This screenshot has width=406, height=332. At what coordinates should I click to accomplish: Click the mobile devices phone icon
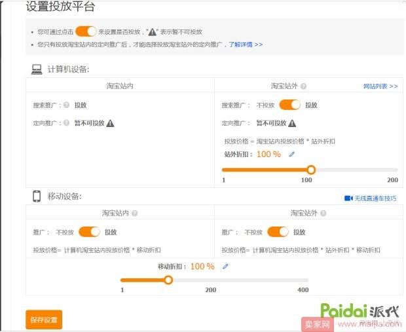[37, 196]
